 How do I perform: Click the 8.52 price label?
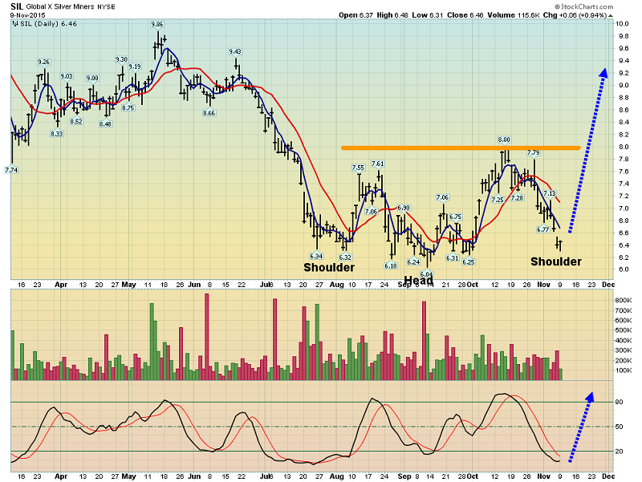coord(76,122)
